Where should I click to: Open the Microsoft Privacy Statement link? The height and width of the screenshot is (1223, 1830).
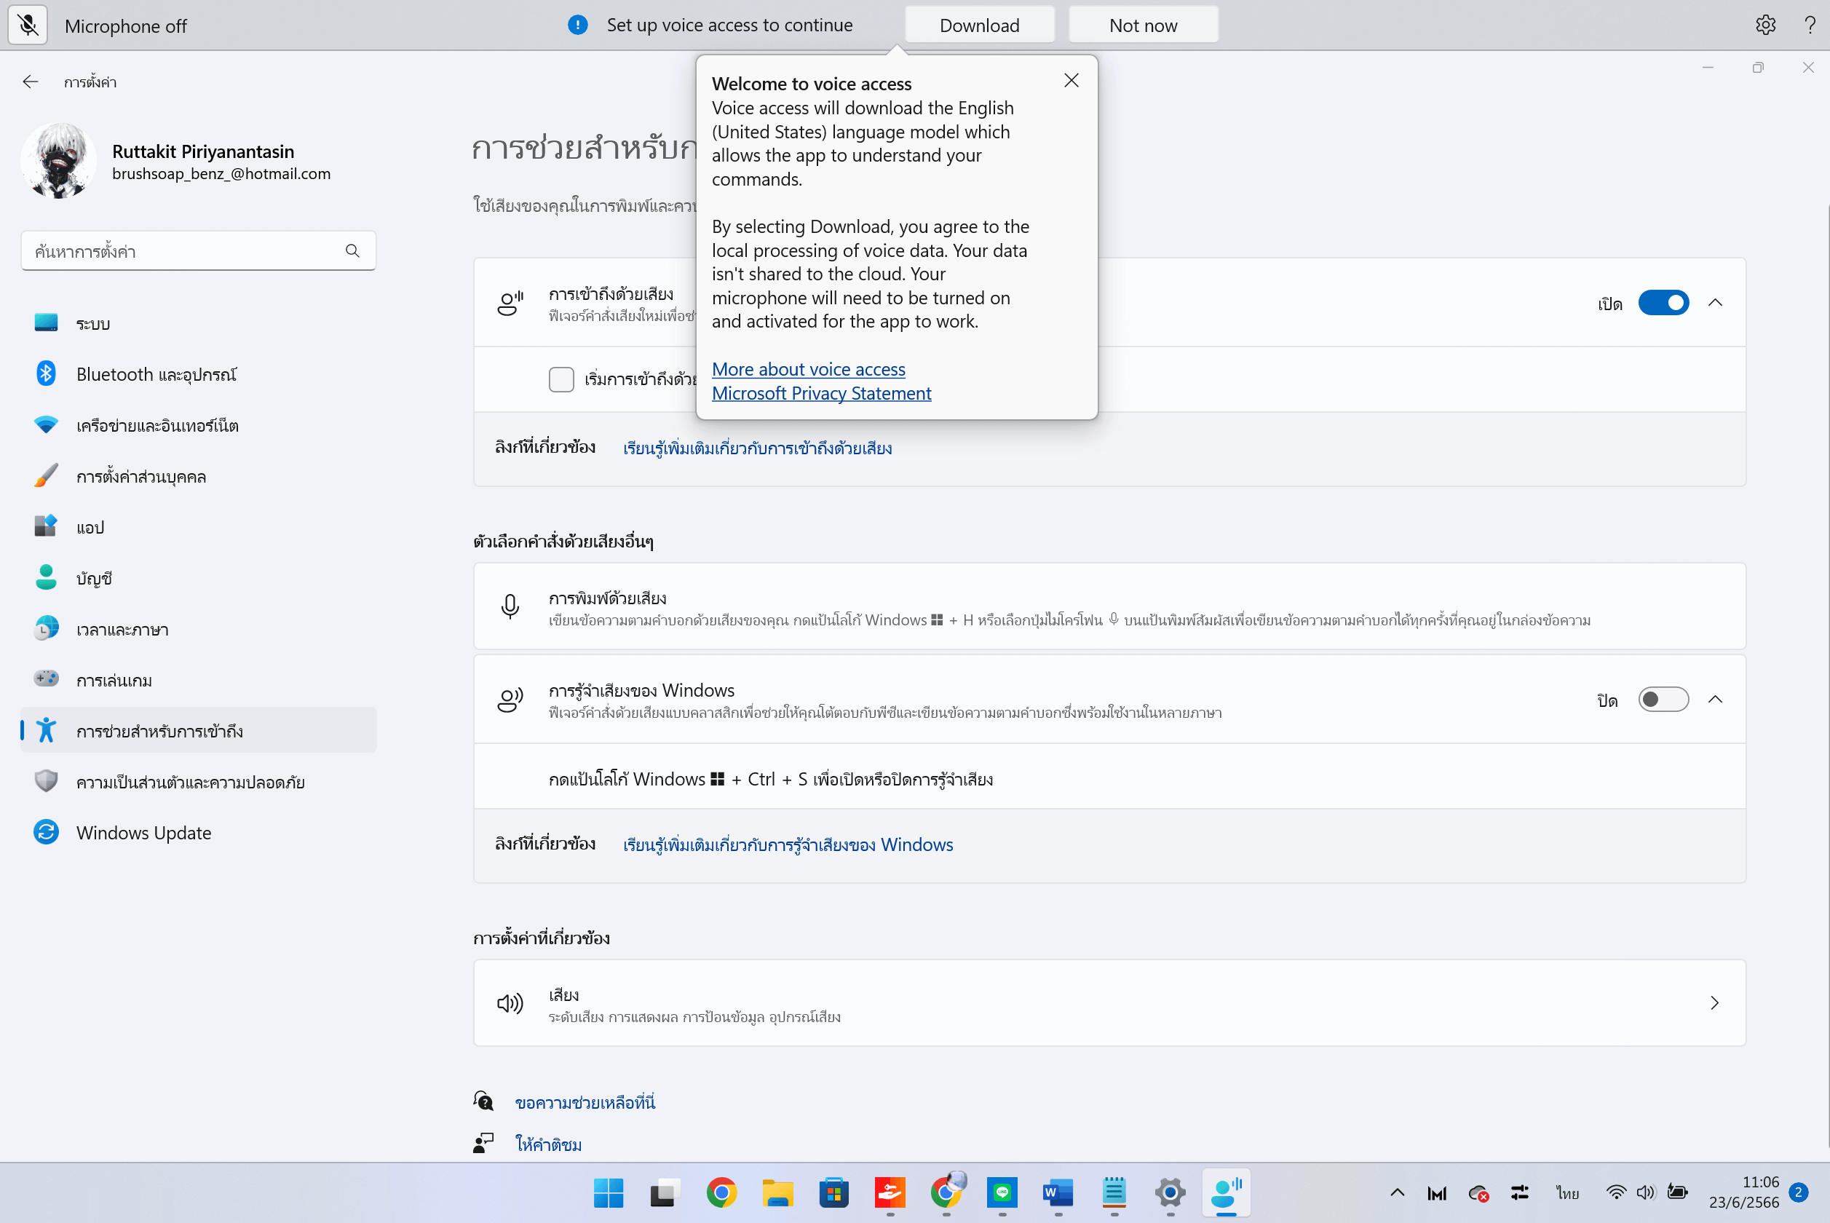pyautogui.click(x=821, y=393)
